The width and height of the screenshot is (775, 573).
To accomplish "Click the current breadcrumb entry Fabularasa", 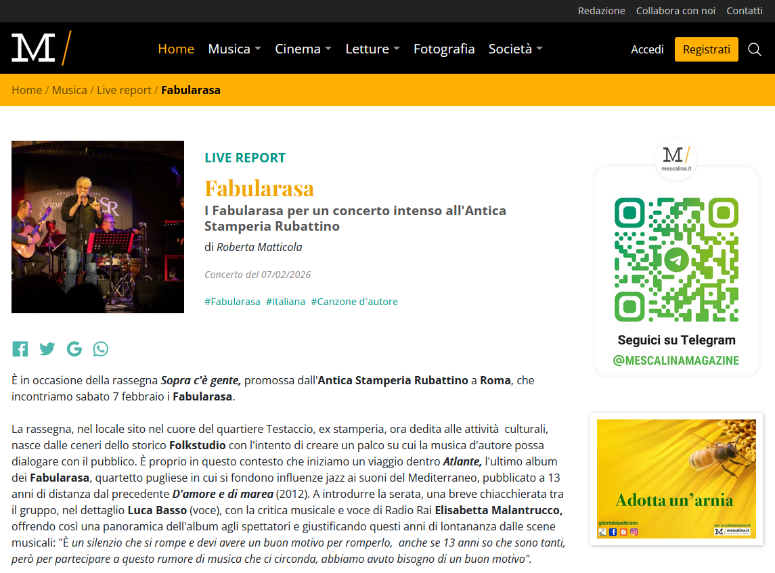I will pyautogui.click(x=191, y=90).
